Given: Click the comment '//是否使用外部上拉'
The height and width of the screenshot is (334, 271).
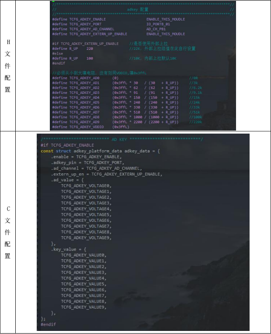Looking at the screenshot, I should pyautogui.click(x=149, y=44).
